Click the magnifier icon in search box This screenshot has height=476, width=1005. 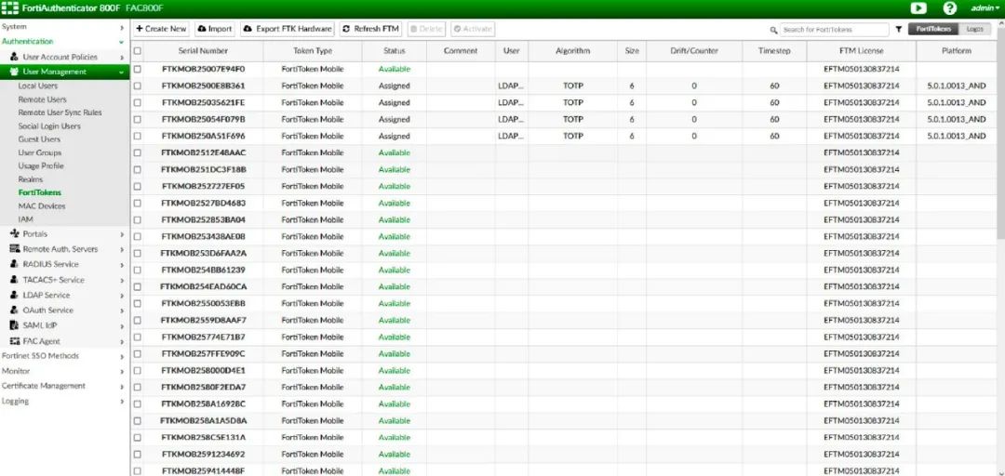click(x=773, y=30)
